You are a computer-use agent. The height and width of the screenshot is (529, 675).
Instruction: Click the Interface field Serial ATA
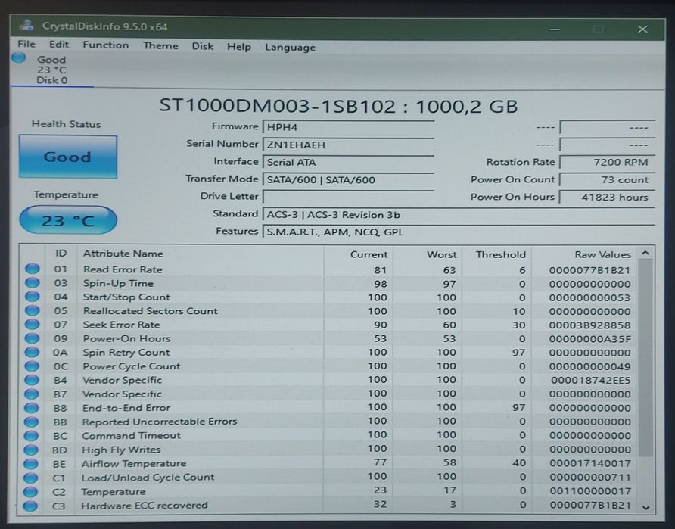tap(348, 162)
